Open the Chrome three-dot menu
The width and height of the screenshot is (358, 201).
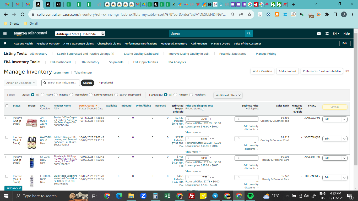352,14
